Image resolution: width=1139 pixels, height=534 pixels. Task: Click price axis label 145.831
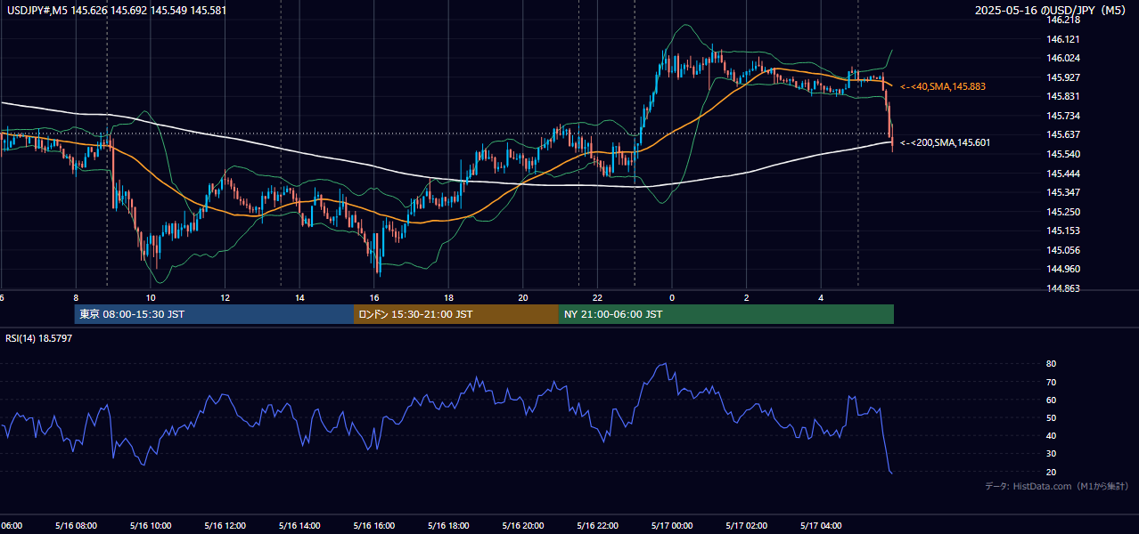point(1064,96)
